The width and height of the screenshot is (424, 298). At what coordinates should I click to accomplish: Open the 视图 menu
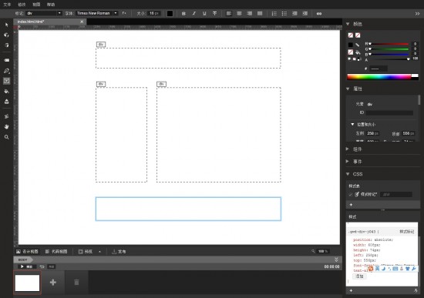[x=36, y=5]
